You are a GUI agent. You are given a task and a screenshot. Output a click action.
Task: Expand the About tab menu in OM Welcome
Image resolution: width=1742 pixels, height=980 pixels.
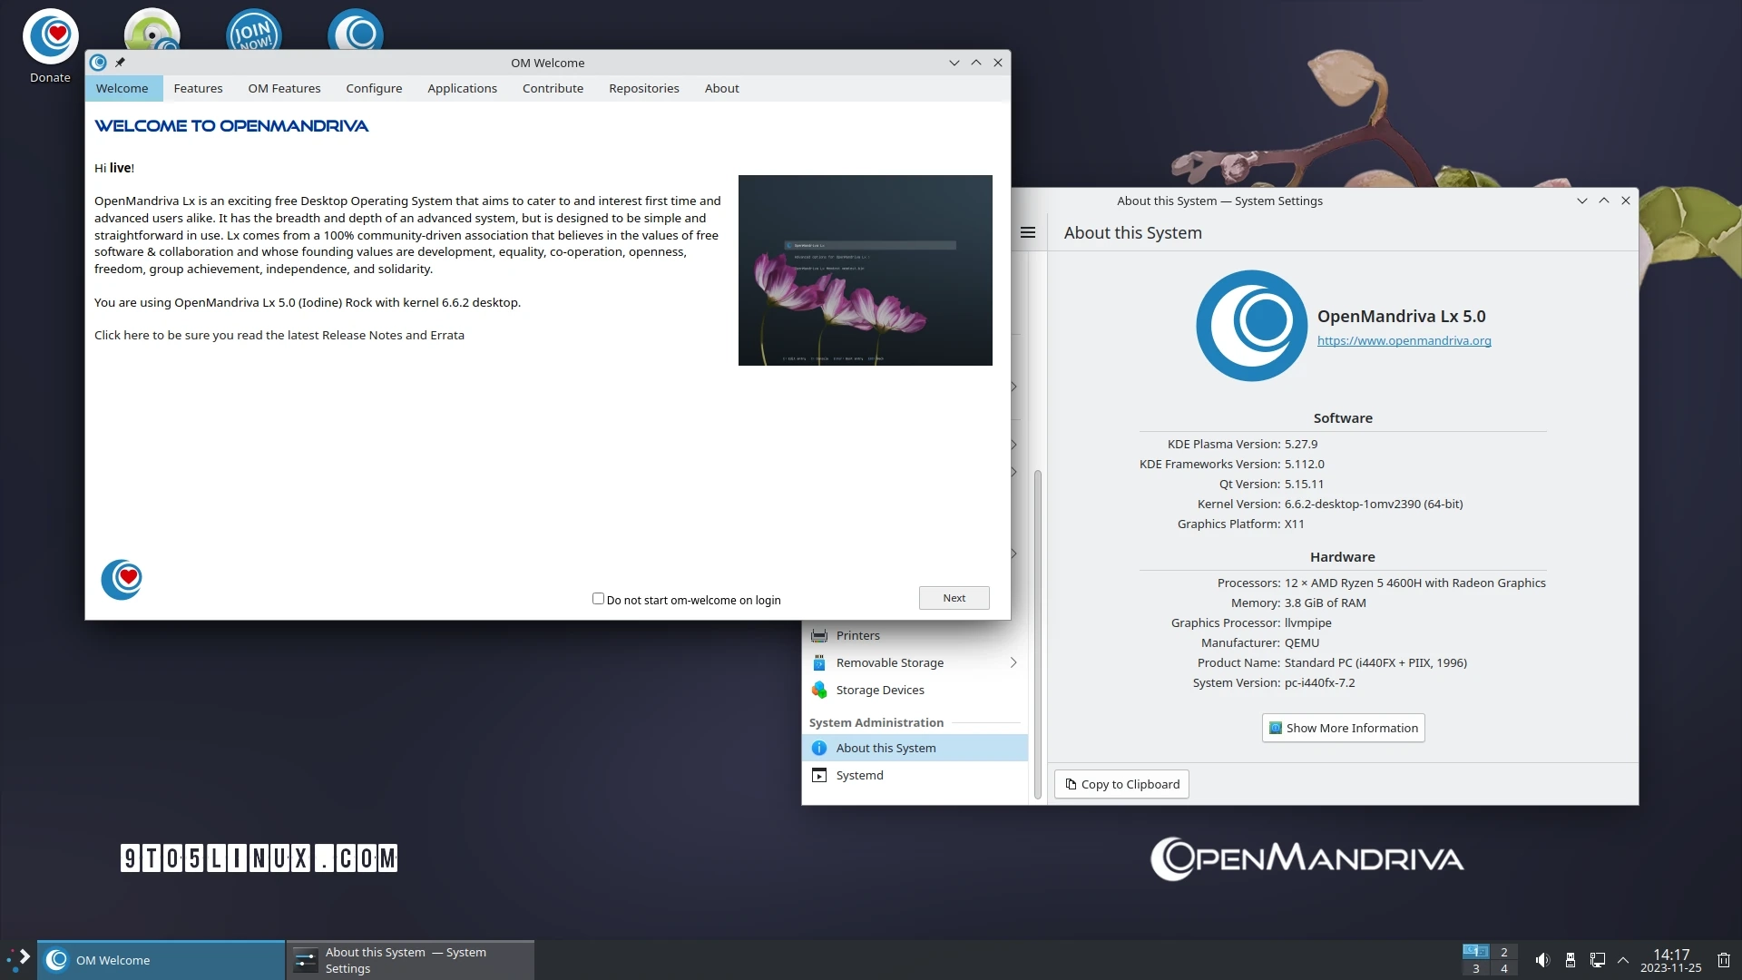pos(721,87)
